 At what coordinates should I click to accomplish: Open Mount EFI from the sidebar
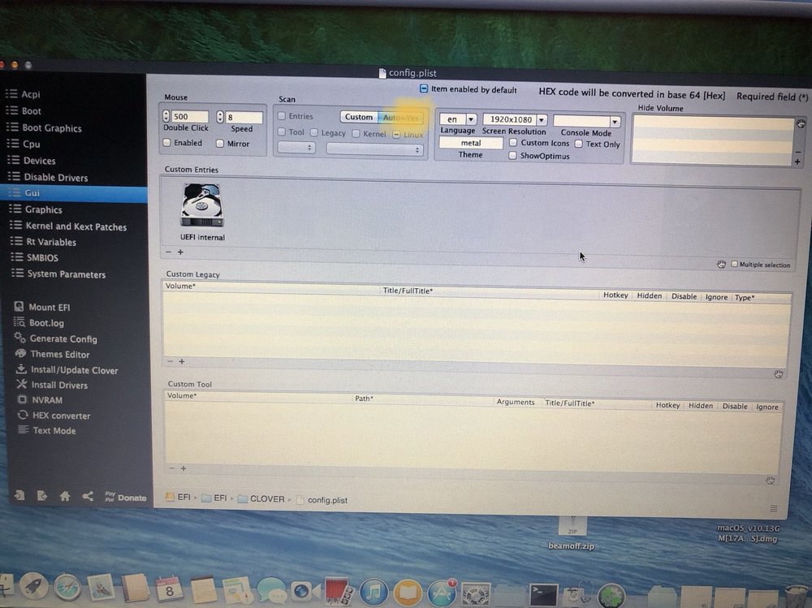click(54, 307)
